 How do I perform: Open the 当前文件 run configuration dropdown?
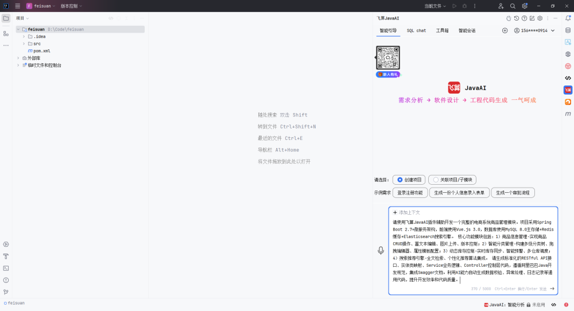point(435,6)
